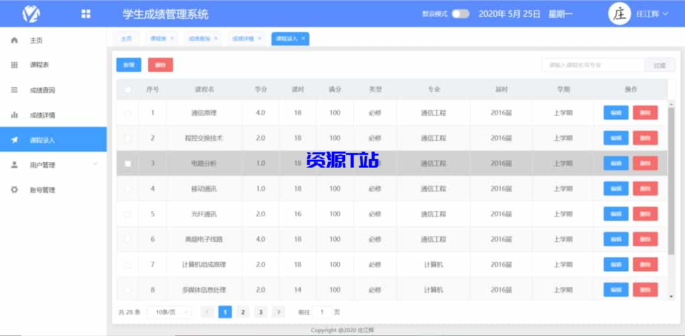
Task: Tick the checkbox for row 计算机组成原理
Action: click(128, 265)
